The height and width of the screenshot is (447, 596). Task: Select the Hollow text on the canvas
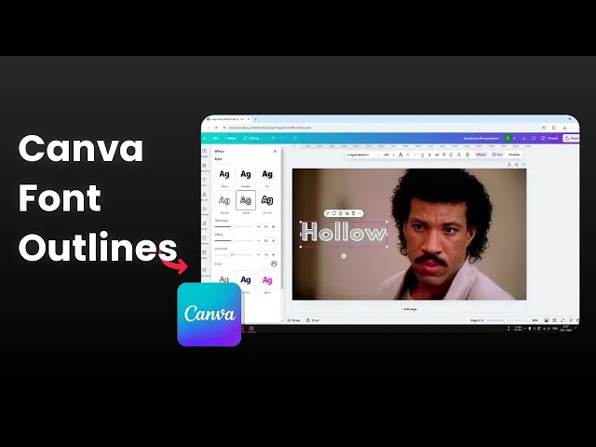click(344, 232)
